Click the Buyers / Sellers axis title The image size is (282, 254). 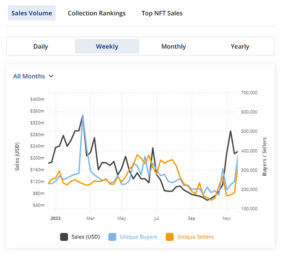click(x=264, y=157)
